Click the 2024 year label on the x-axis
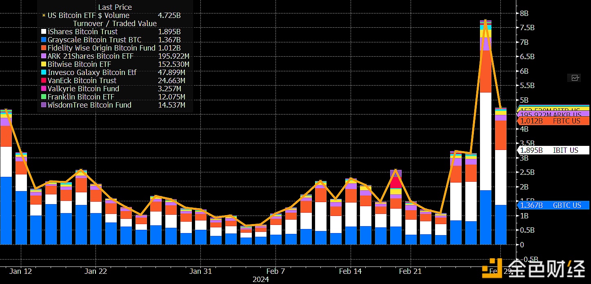This screenshot has width=591, height=284. pos(261,280)
